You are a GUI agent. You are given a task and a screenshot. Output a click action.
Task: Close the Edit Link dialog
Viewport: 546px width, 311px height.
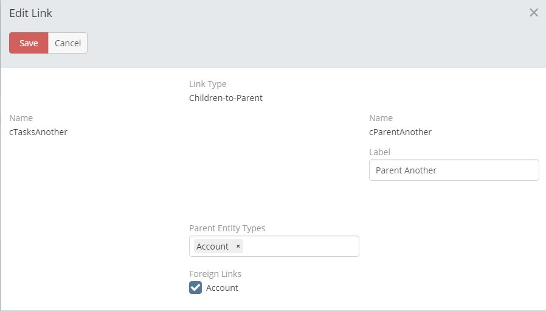(533, 13)
